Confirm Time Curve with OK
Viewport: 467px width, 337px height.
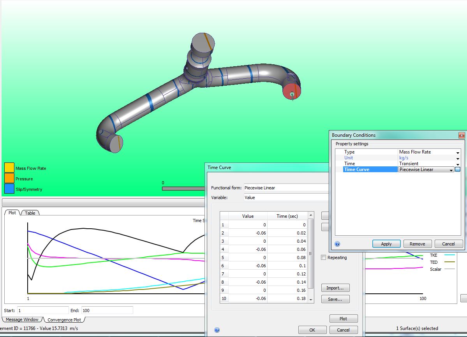coord(312,330)
